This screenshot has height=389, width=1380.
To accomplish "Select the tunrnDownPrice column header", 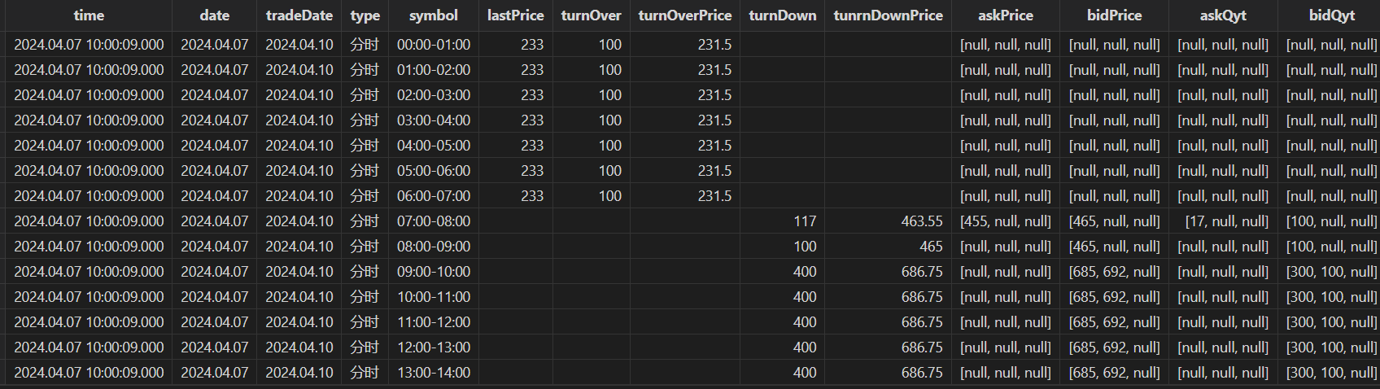I will [x=888, y=15].
